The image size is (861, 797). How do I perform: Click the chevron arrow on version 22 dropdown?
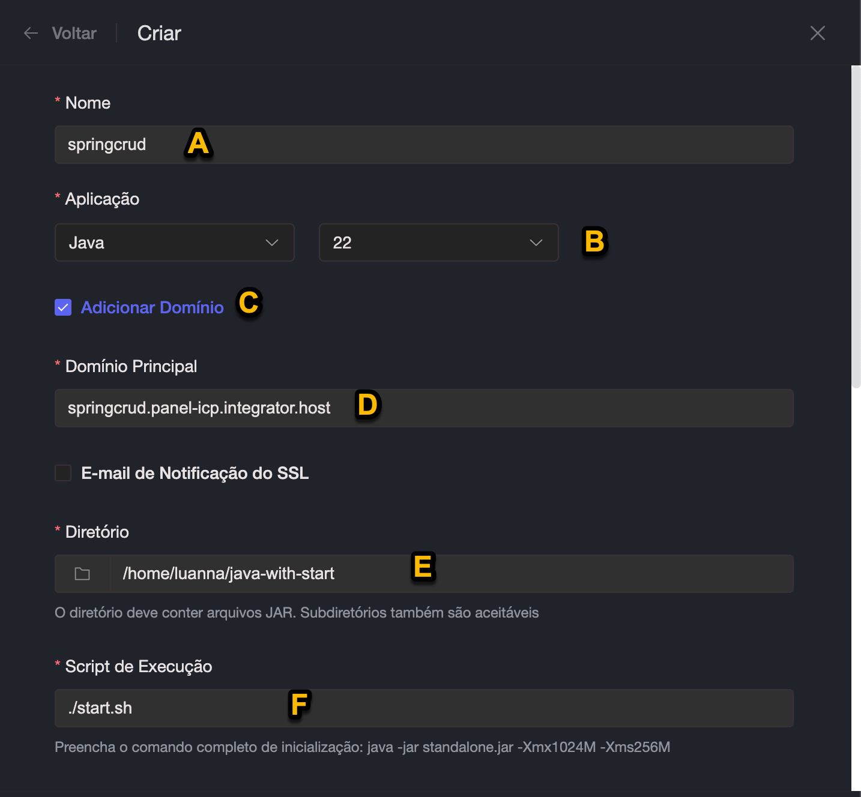(536, 242)
